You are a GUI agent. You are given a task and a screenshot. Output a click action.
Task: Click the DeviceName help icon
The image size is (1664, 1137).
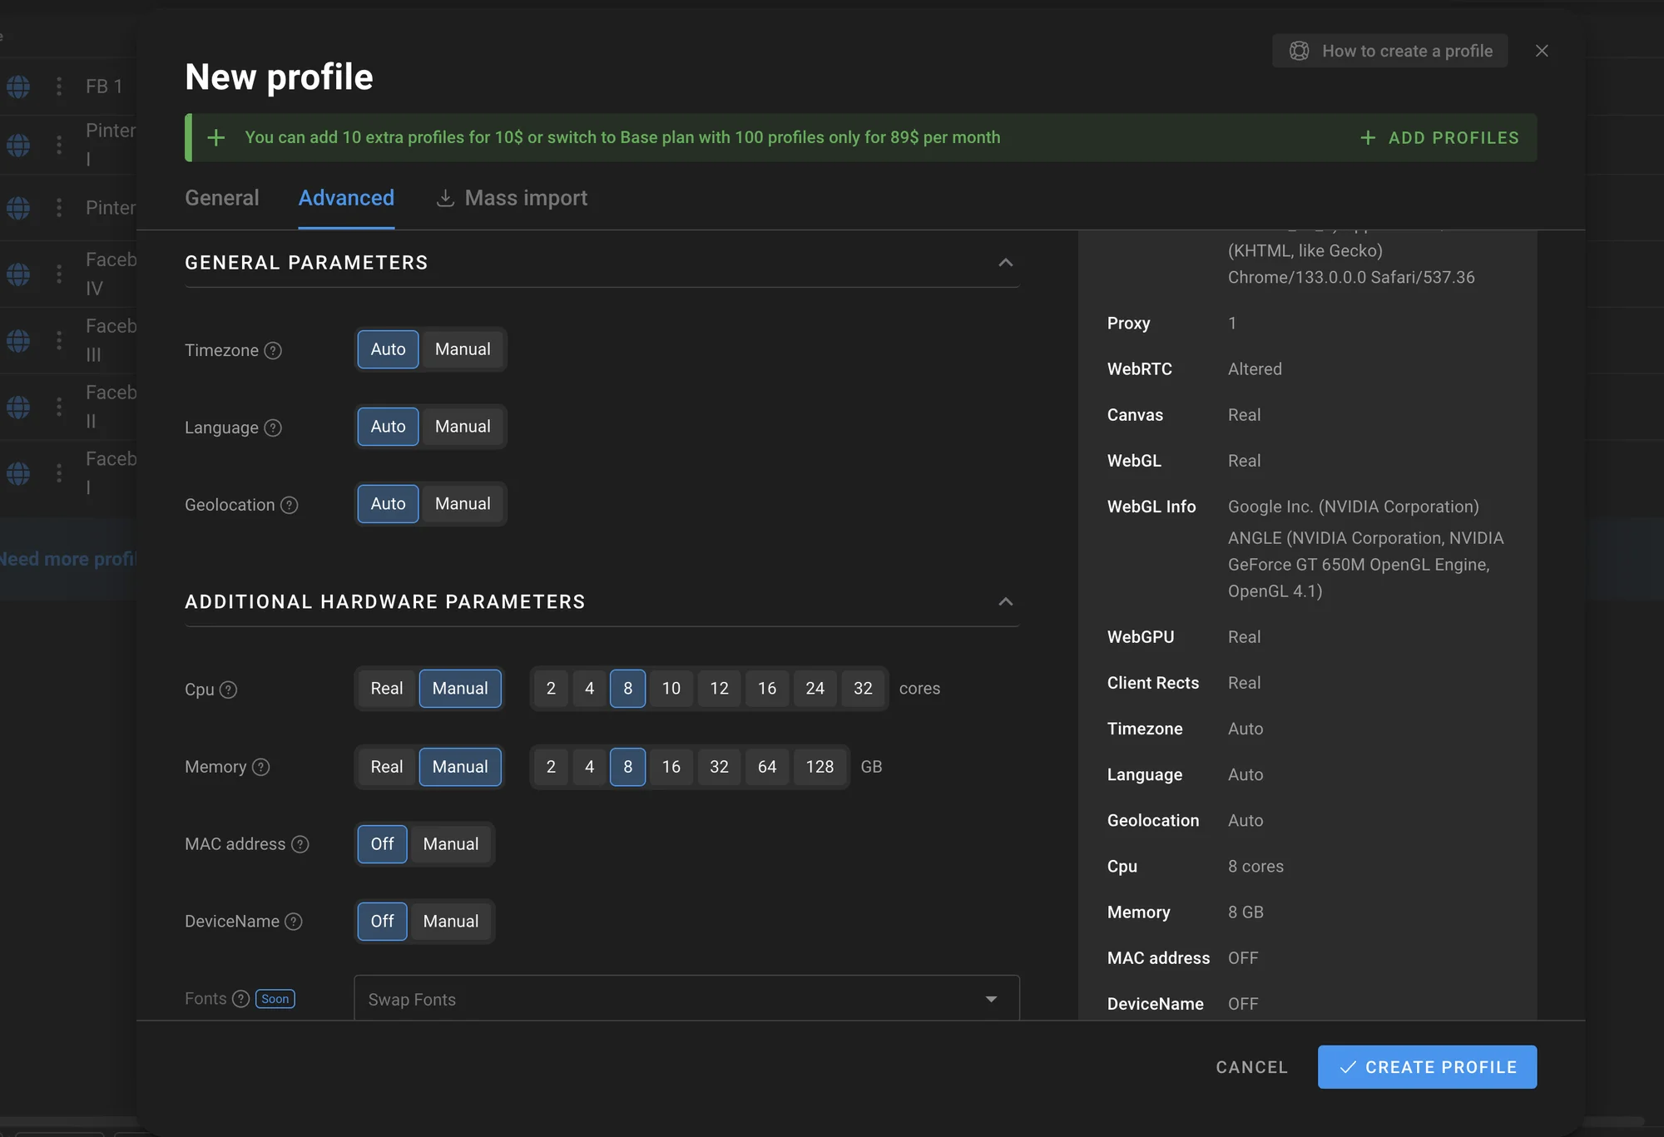[294, 922]
